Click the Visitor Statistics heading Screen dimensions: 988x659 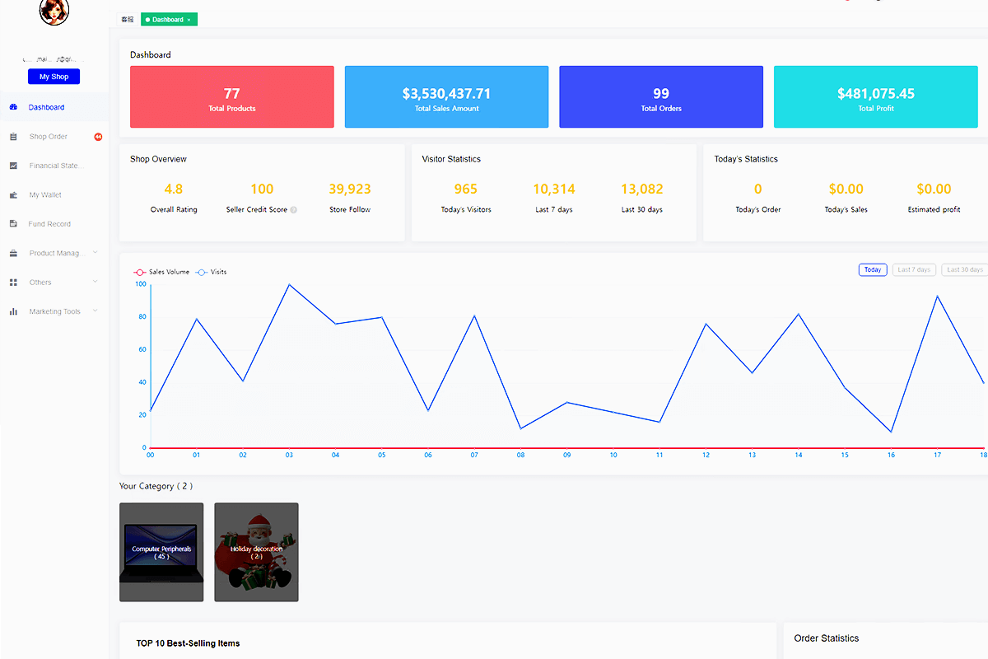click(451, 159)
